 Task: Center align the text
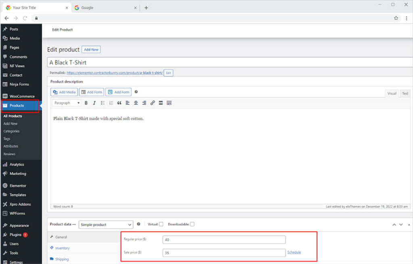coord(136,103)
